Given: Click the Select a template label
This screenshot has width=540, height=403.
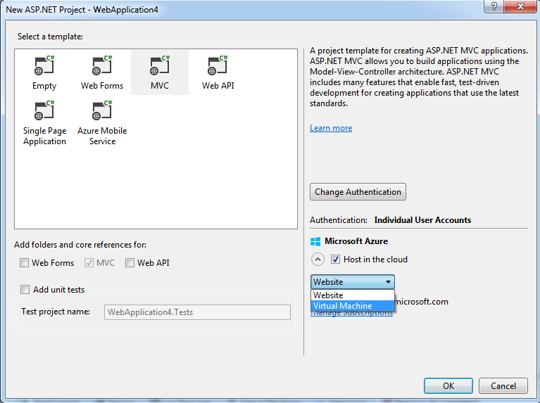Looking at the screenshot, I should tap(50, 37).
